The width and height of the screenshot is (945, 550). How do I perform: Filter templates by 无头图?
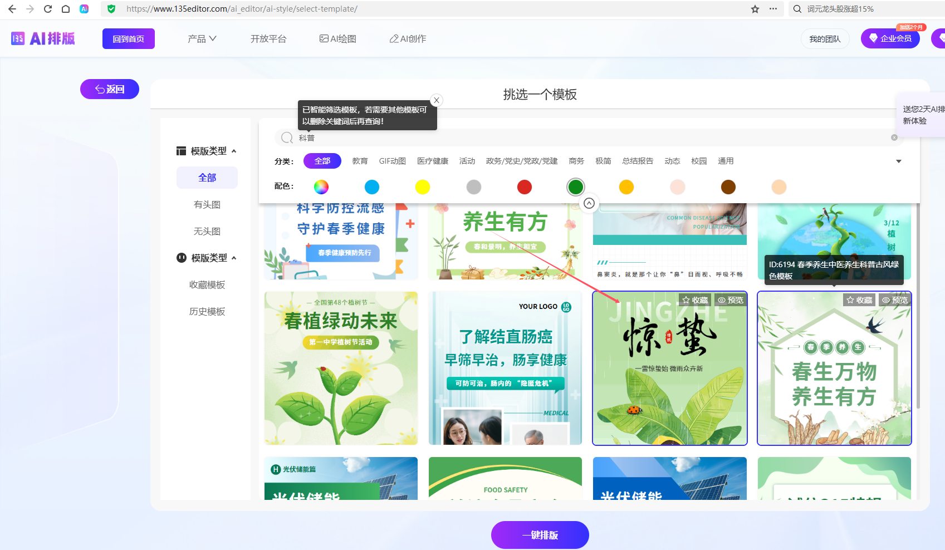tap(207, 231)
